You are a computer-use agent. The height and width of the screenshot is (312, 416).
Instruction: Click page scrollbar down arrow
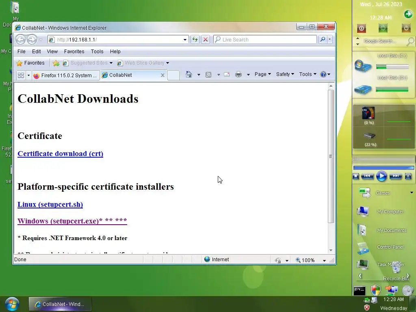coord(331,250)
